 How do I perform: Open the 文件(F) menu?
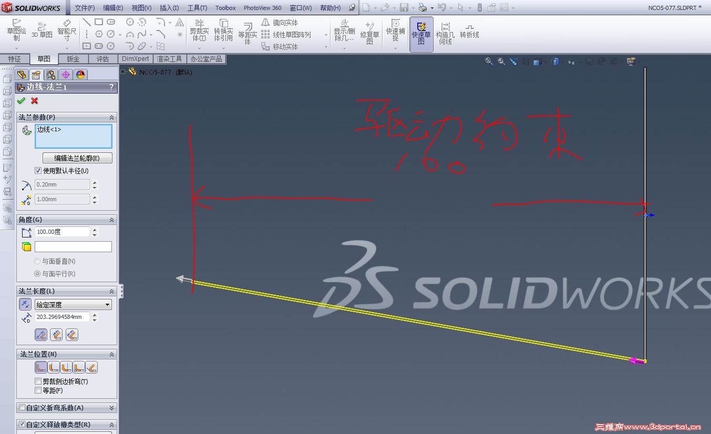[85, 8]
